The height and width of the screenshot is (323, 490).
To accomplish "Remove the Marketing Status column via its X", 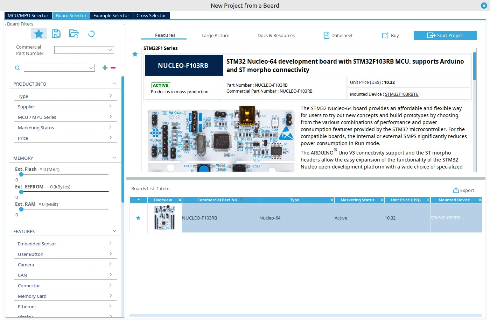I will [x=382, y=200].
